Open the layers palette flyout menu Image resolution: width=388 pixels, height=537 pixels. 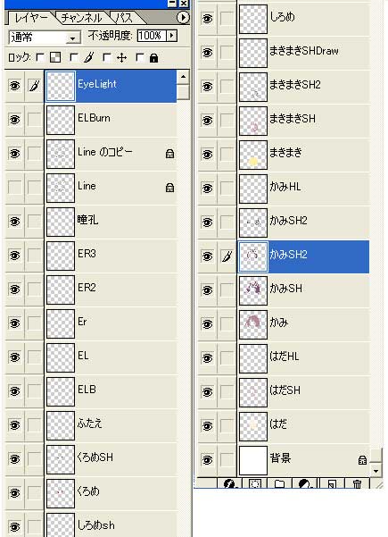pyautogui.click(x=183, y=17)
